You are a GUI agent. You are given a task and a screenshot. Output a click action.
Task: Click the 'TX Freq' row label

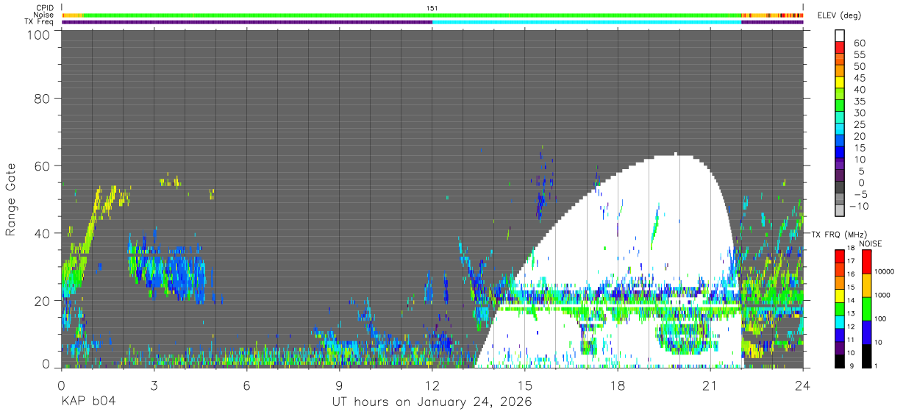39,22
